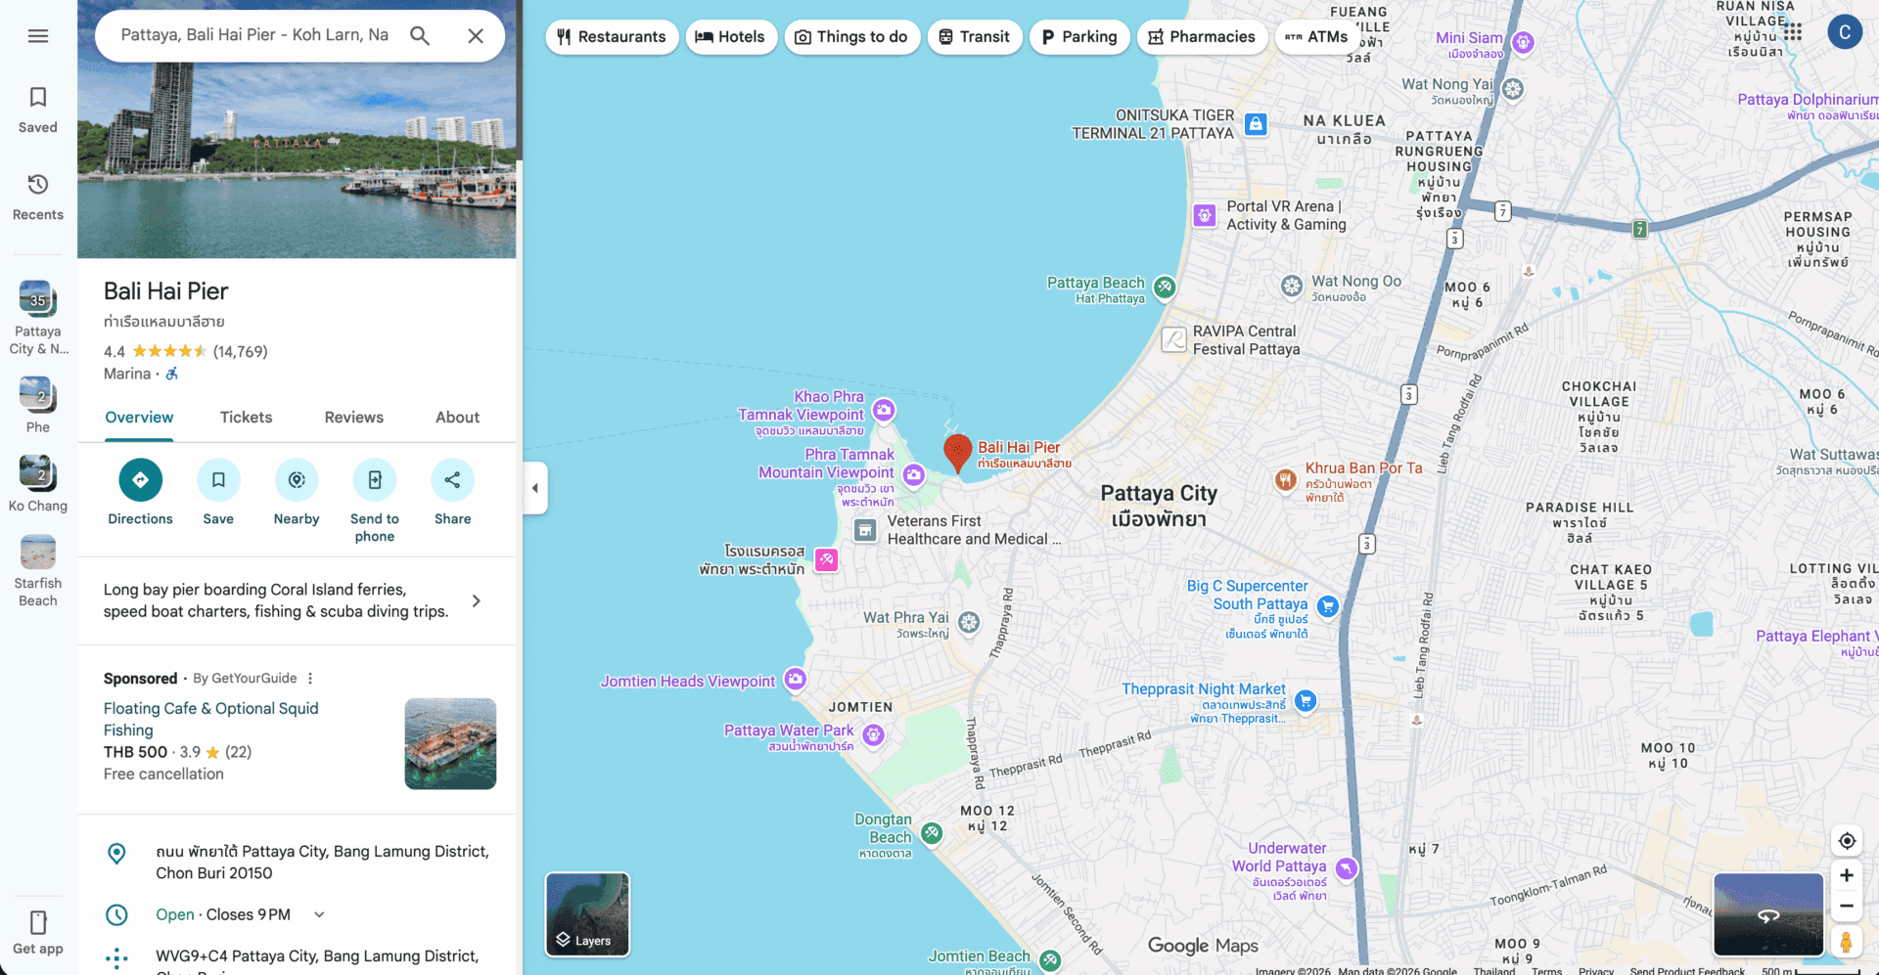The image size is (1879, 975).
Task: Filter map by Things to do
Action: coord(851,37)
